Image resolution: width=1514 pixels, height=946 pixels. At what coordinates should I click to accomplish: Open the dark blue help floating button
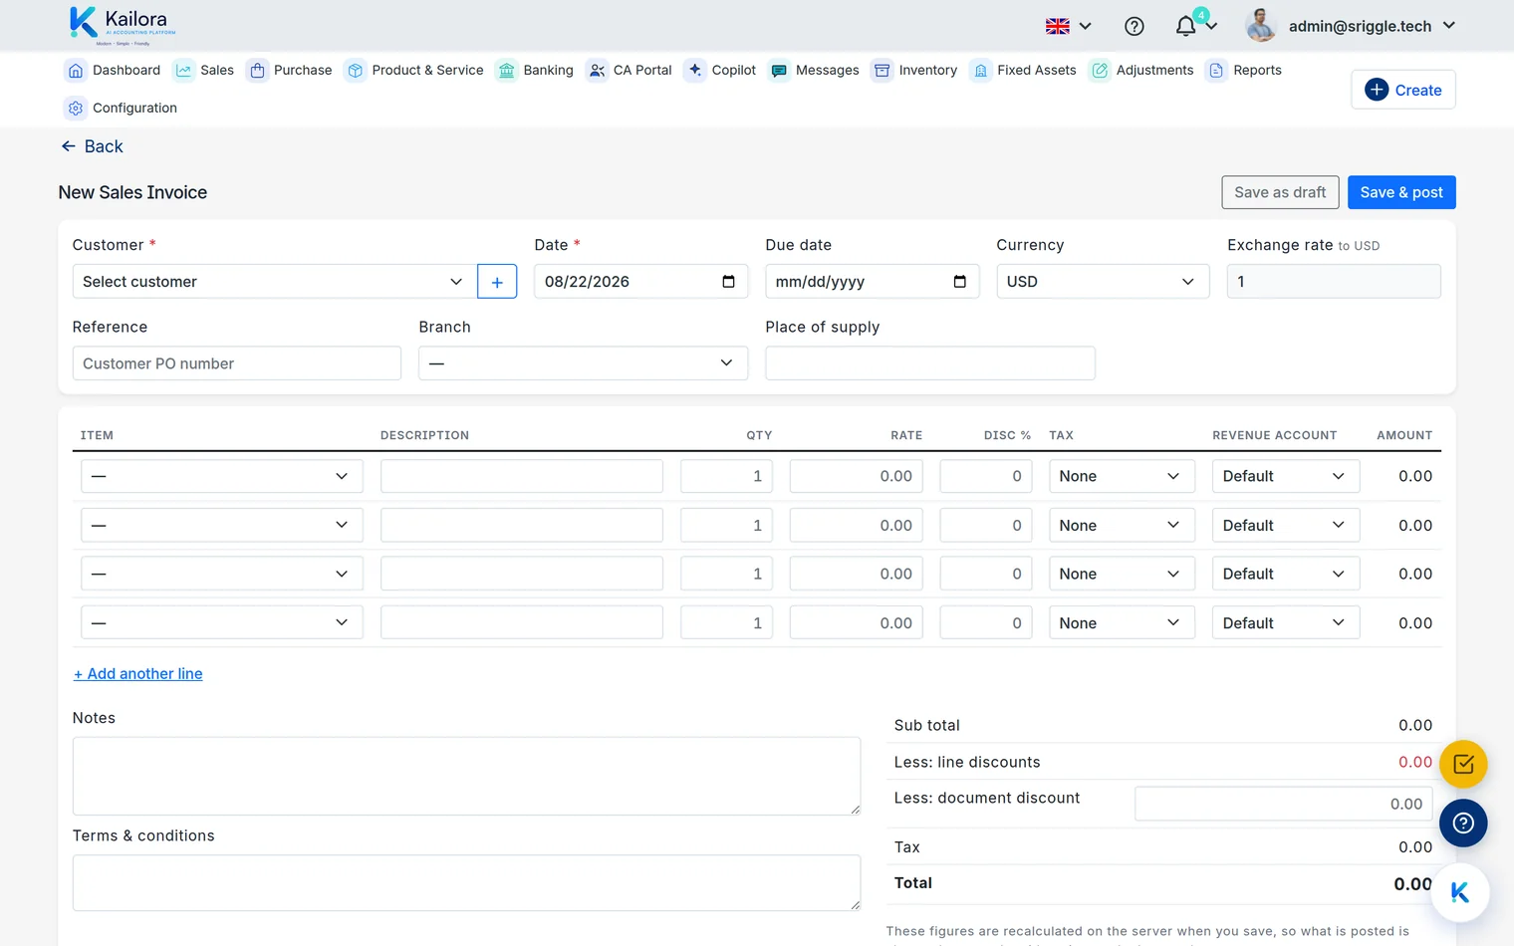tap(1463, 824)
